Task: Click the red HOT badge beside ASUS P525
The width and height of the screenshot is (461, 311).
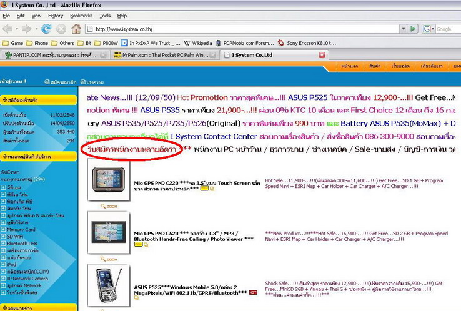Action: point(253,292)
